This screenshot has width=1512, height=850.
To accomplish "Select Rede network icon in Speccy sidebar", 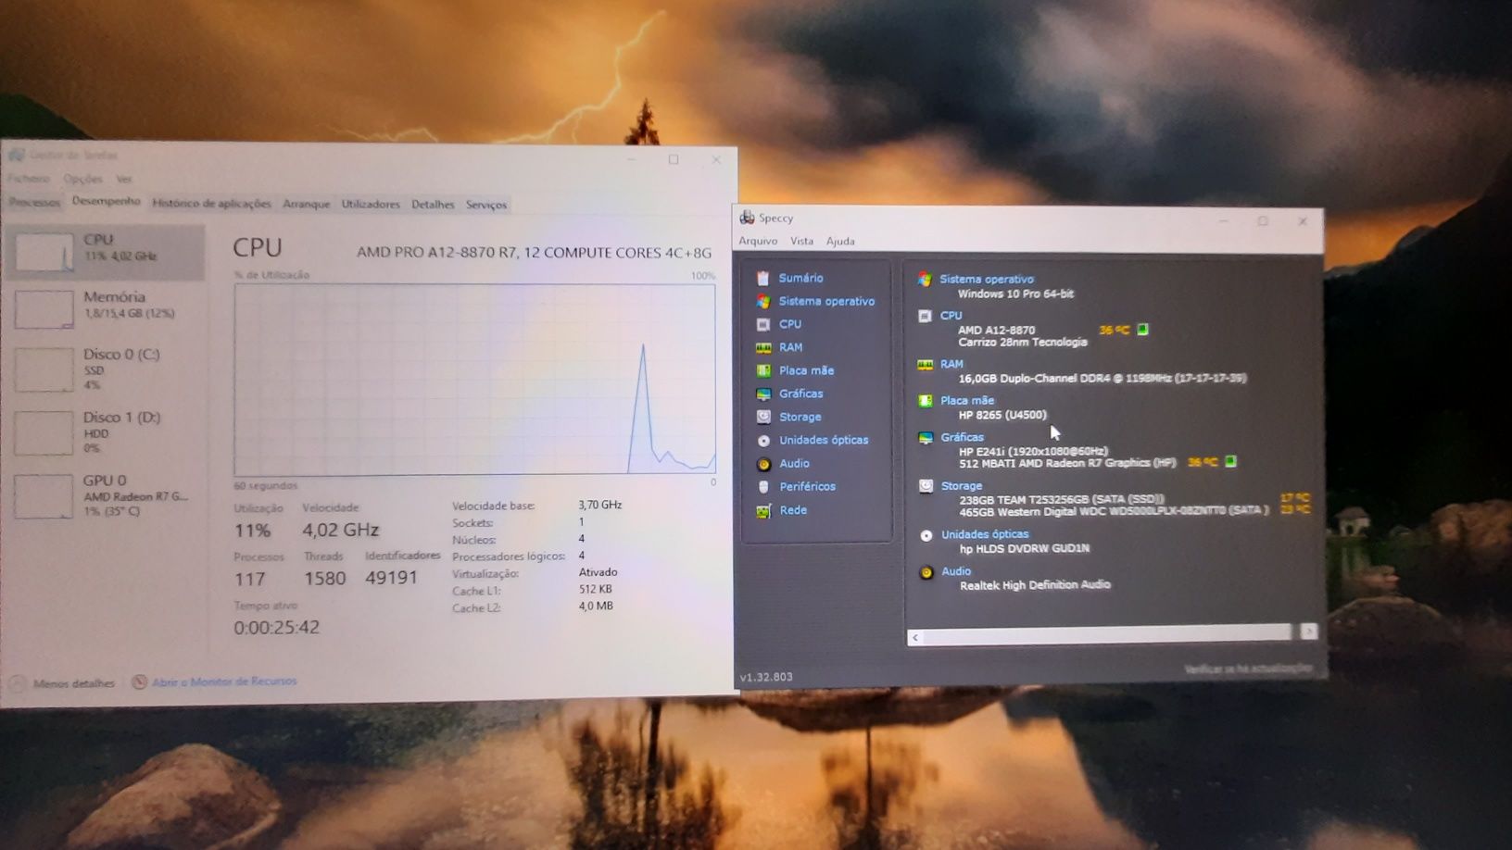I will click(x=762, y=510).
